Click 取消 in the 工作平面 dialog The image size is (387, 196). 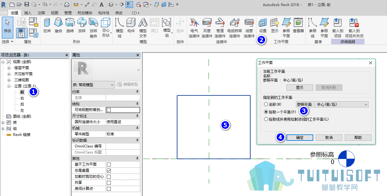coord(329,137)
